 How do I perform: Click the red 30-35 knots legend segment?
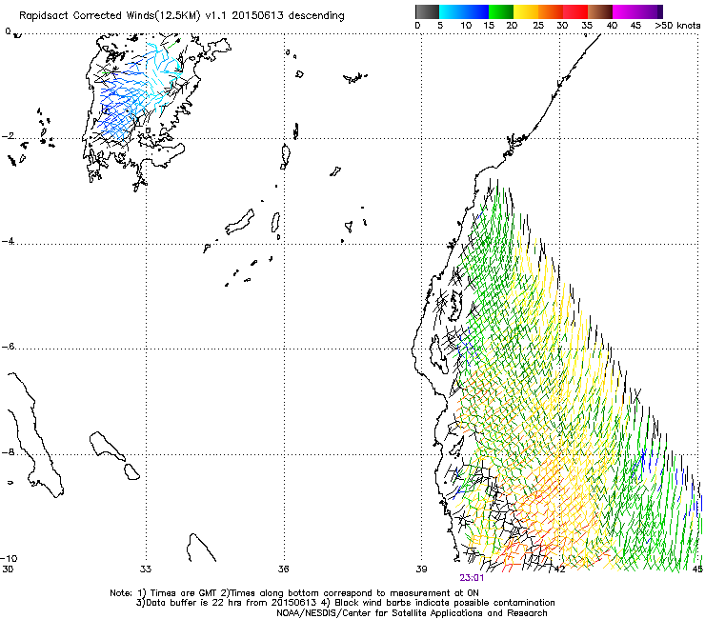575,11
